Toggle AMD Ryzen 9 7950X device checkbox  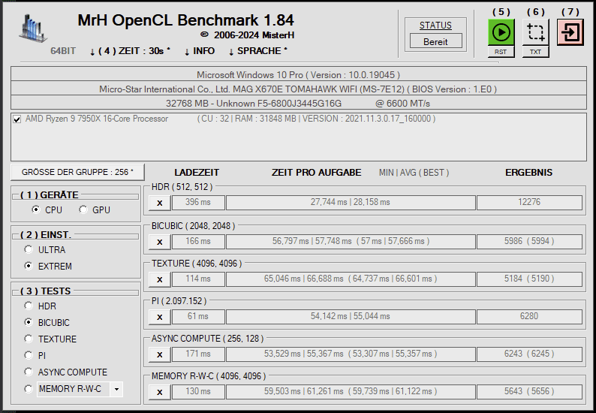pos(17,119)
